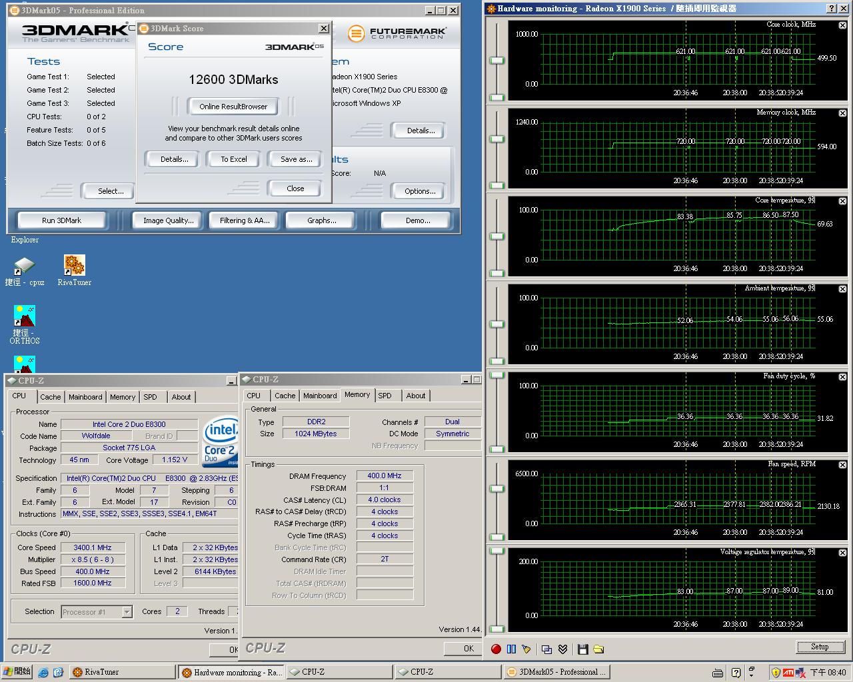Image resolution: width=853 pixels, height=682 pixels.
Task: Adjust the Memory clock graph vertical slider
Action: 497,139
